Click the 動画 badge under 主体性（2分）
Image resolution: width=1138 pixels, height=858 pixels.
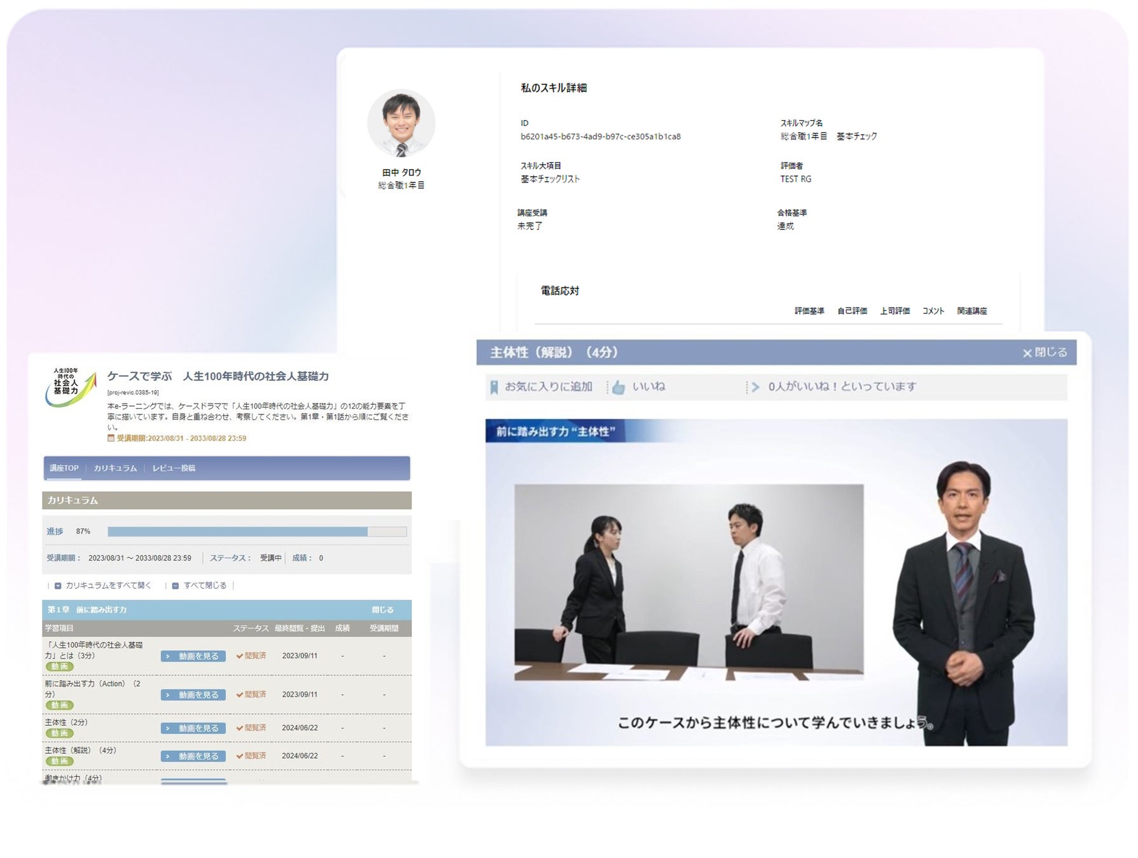[x=59, y=733]
